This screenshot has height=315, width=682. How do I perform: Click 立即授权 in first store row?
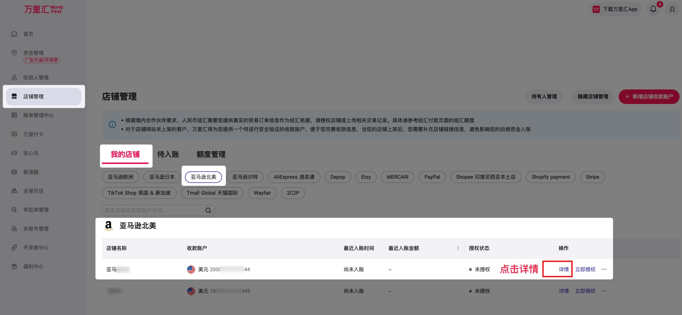(585, 269)
